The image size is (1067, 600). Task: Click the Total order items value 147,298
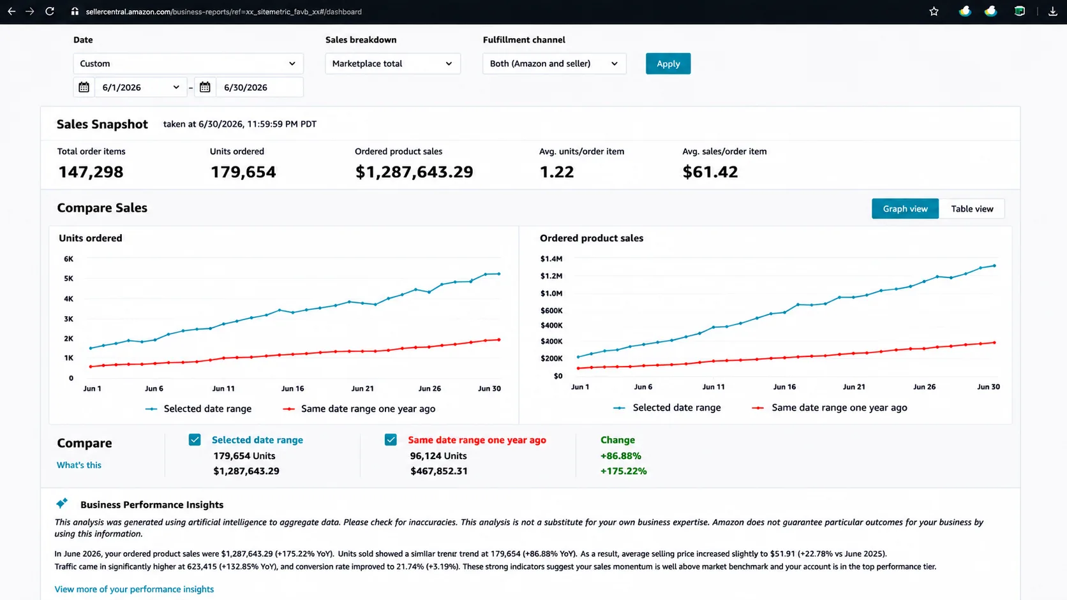(x=91, y=172)
